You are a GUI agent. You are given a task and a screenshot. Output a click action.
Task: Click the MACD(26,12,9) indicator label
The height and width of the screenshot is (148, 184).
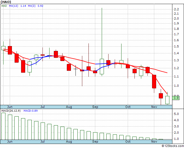pyautogui.click(x=11, y=111)
